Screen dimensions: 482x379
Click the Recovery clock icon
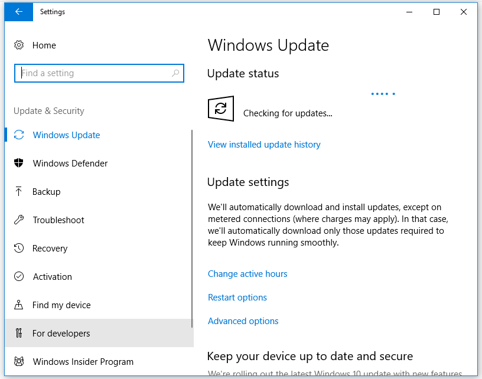pyautogui.click(x=19, y=248)
